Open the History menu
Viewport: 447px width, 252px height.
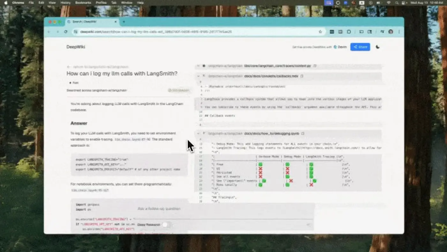click(65, 3)
